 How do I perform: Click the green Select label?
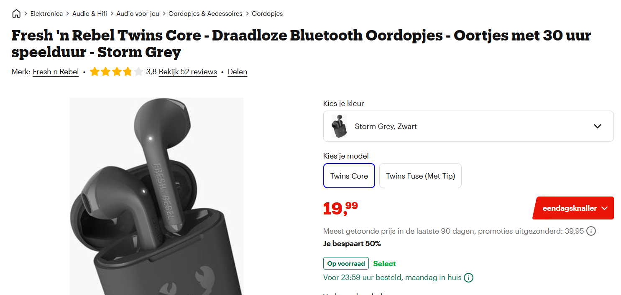[384, 263]
